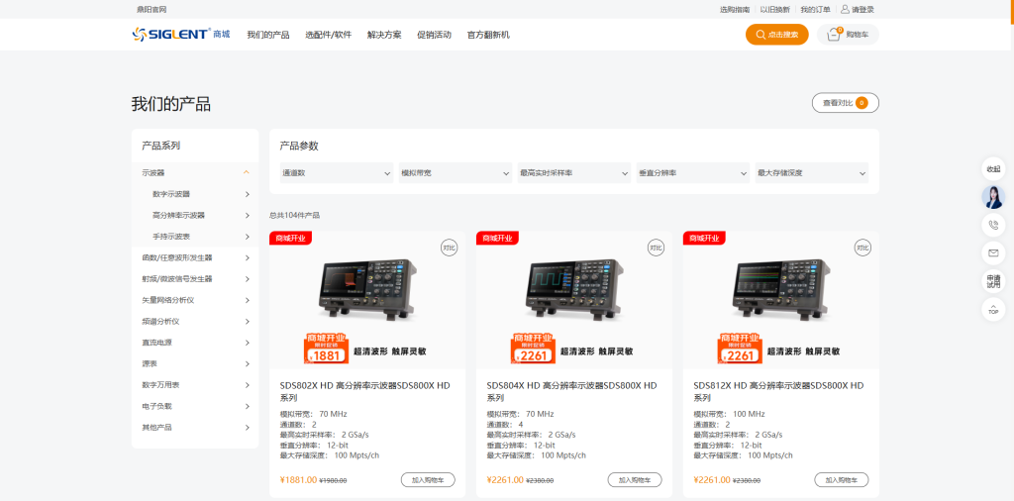Select 频谱分析仪 in the product series
The width and height of the screenshot is (1014, 501).
click(160, 322)
